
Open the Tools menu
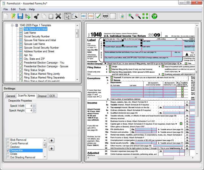click(x=22, y=9)
